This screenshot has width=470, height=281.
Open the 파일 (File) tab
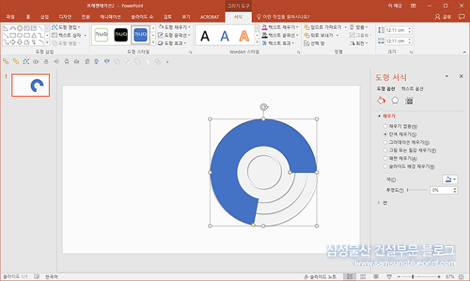pyautogui.click(x=10, y=16)
